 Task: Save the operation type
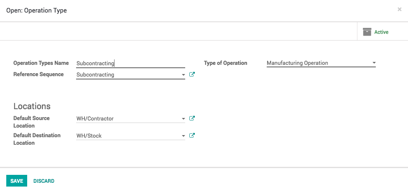(x=17, y=181)
